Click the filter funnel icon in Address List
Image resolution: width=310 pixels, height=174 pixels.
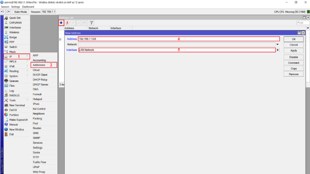pos(92,23)
